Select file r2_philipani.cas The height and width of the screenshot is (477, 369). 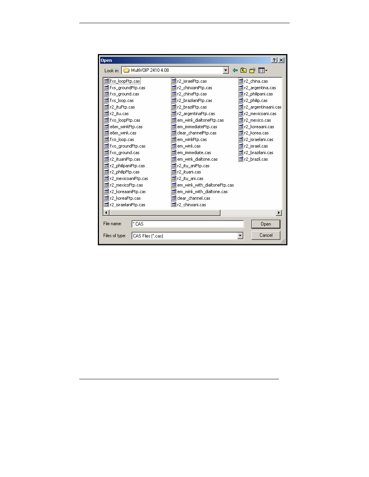pyautogui.click(x=258, y=94)
